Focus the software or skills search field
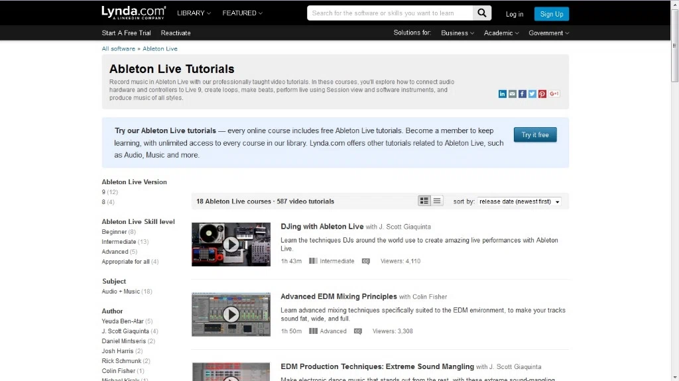This screenshot has height=381, width=679. [x=390, y=13]
